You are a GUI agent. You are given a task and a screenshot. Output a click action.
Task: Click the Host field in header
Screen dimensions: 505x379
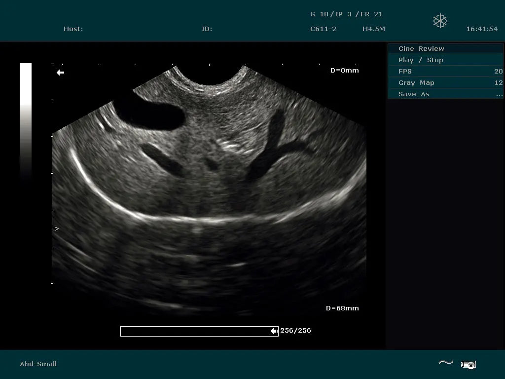coord(73,29)
